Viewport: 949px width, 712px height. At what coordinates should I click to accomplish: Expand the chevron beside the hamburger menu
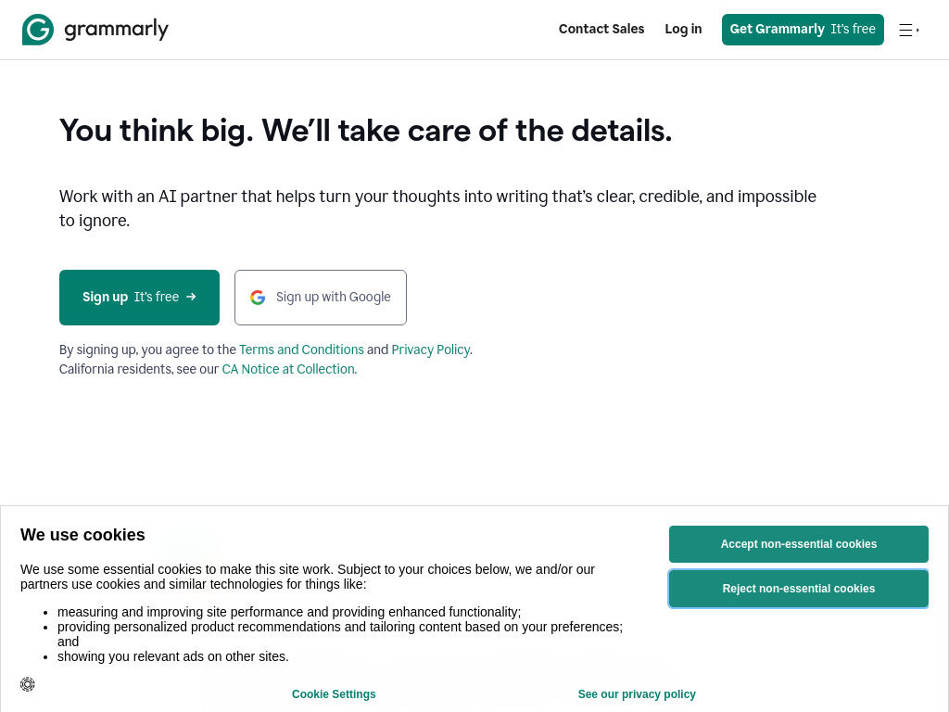click(x=917, y=30)
